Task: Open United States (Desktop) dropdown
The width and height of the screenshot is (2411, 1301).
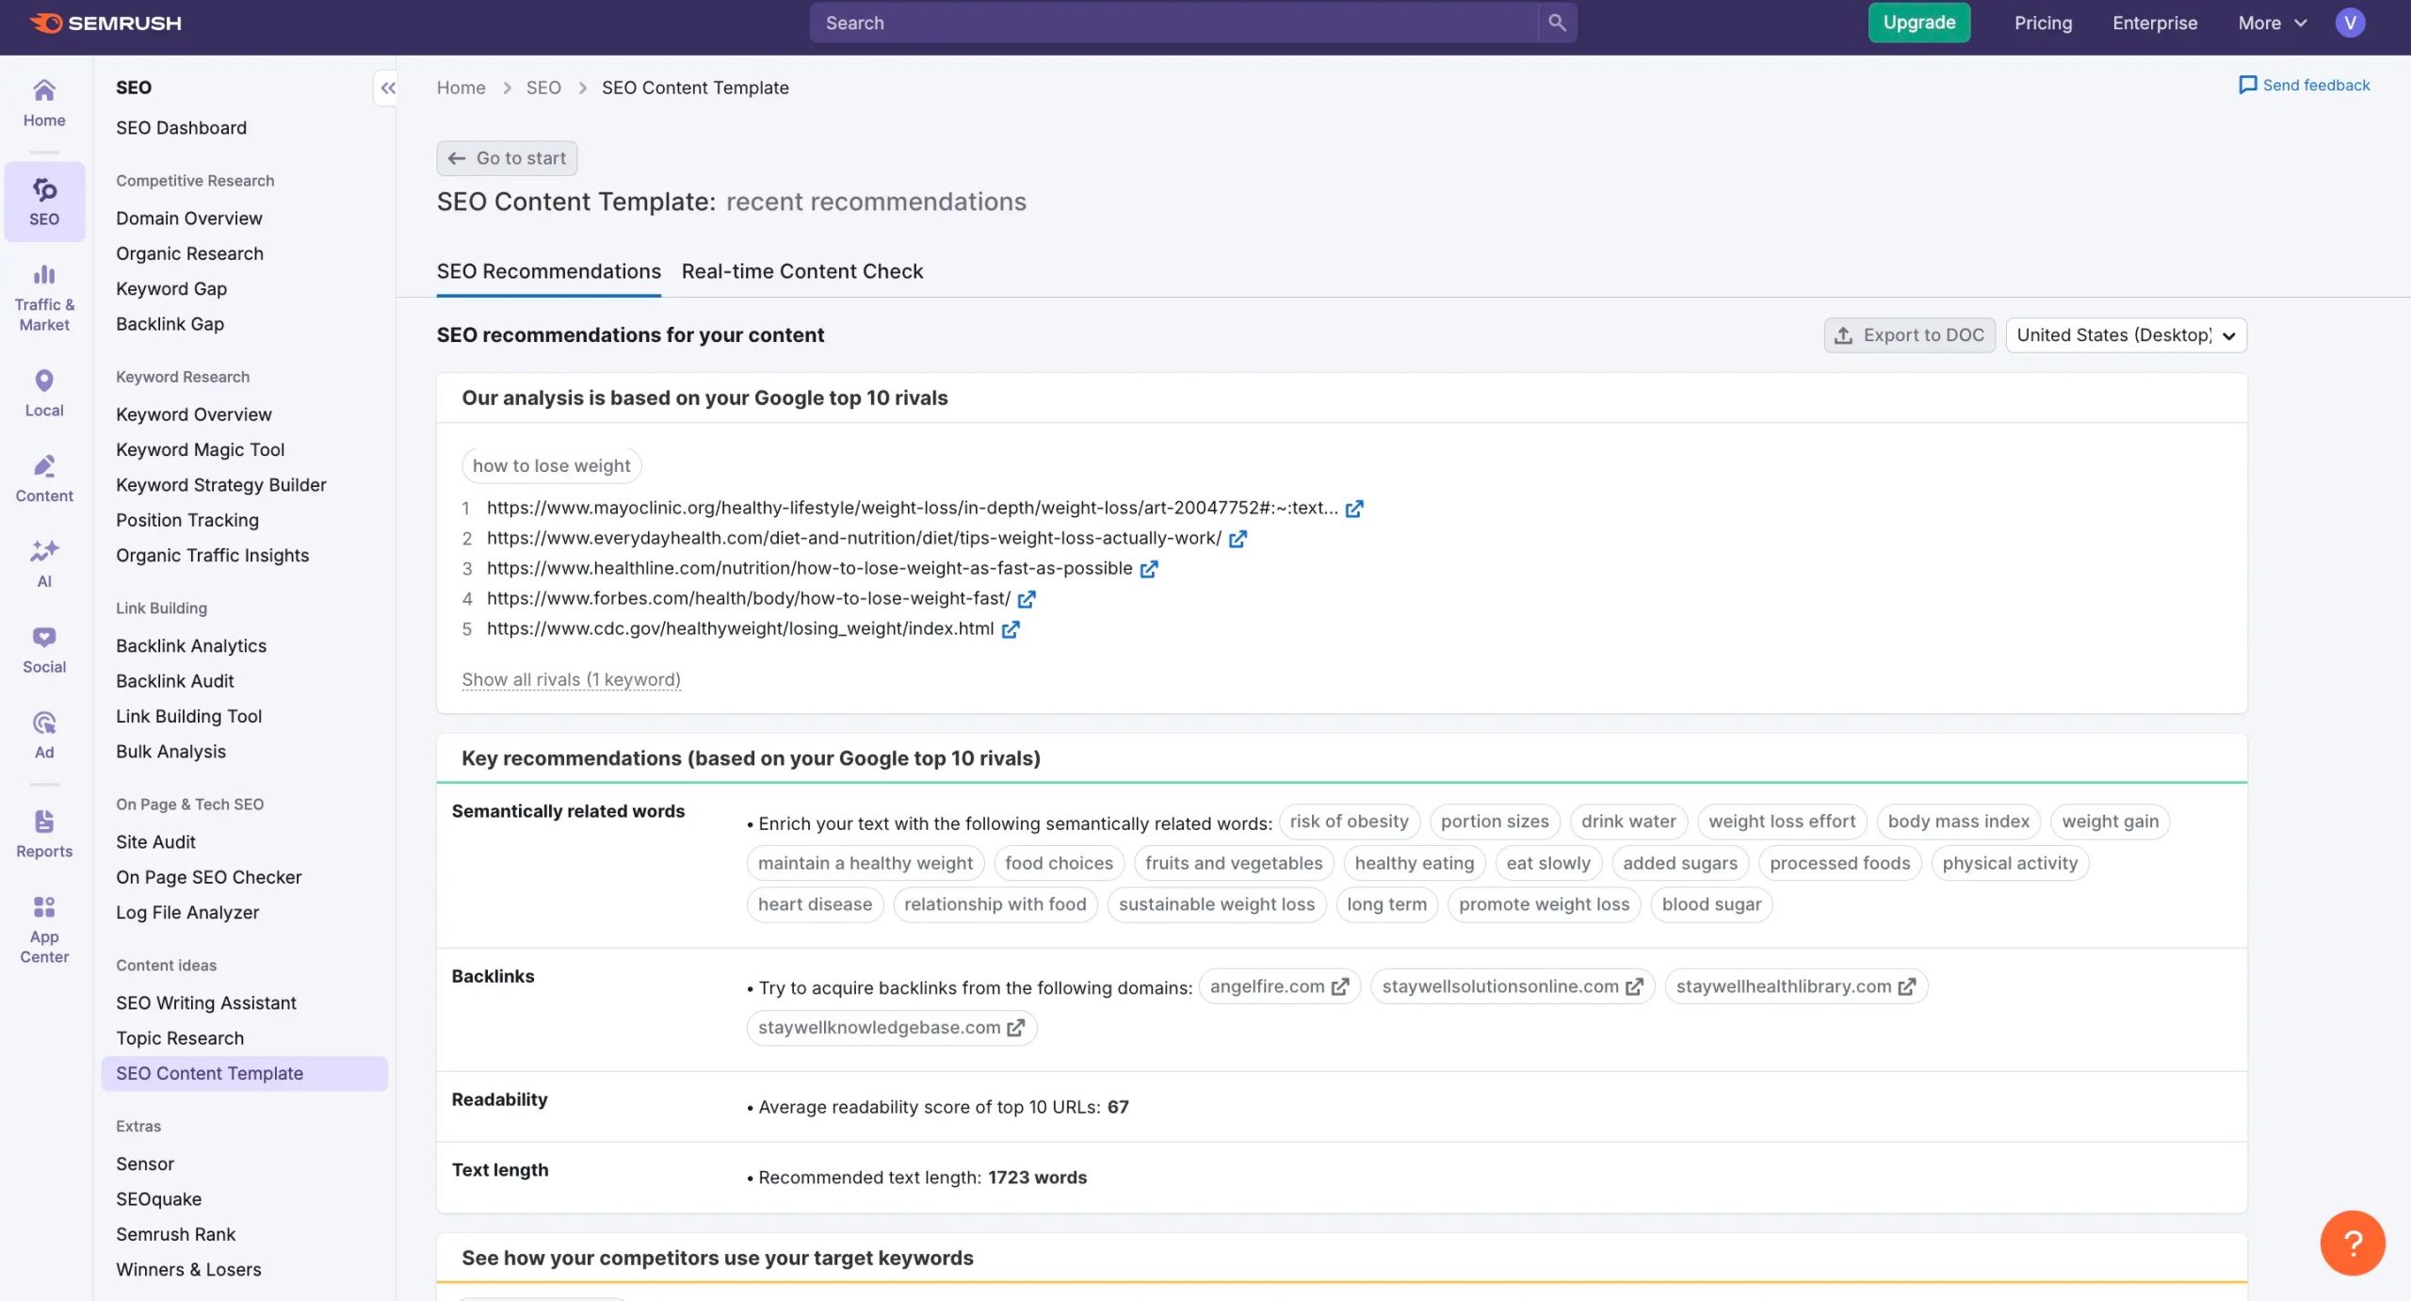Action: [2126, 335]
